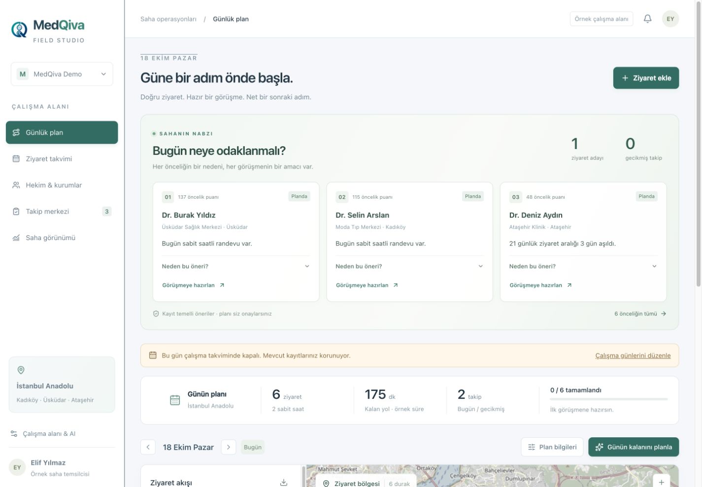Open the MedQiva Demo workspace dropdown
This screenshot has height=487, width=702.
62,74
